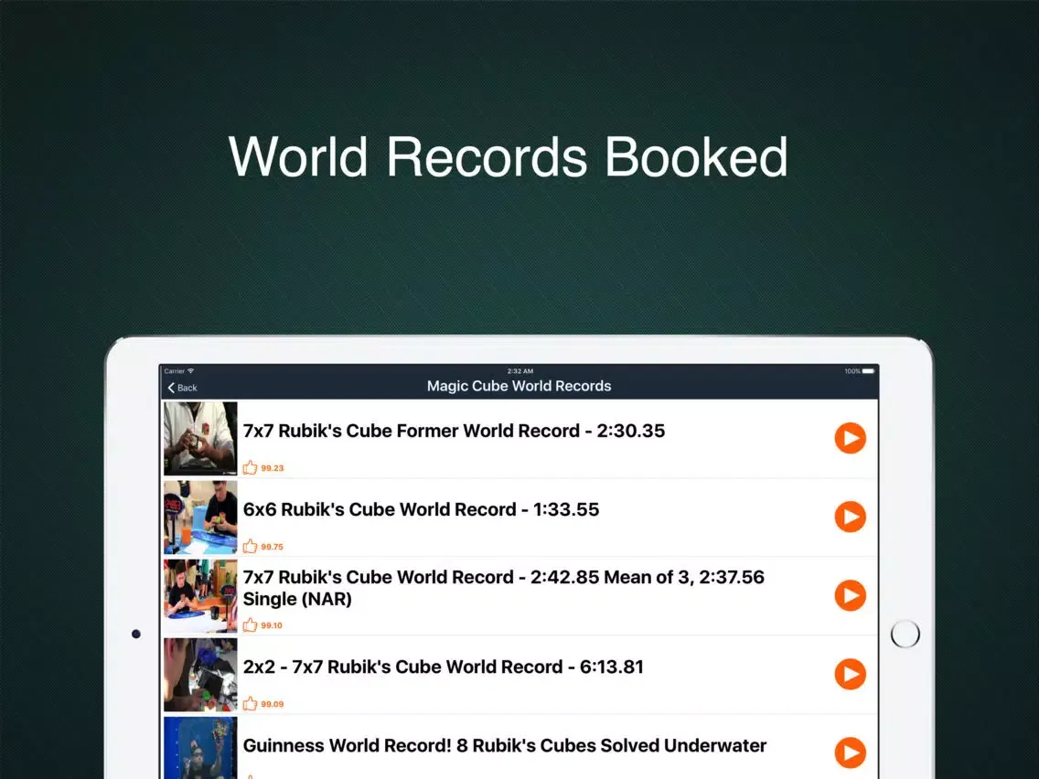Select title "2x2 - 7x7 Rubik's Cube World Record"

pyautogui.click(x=443, y=667)
